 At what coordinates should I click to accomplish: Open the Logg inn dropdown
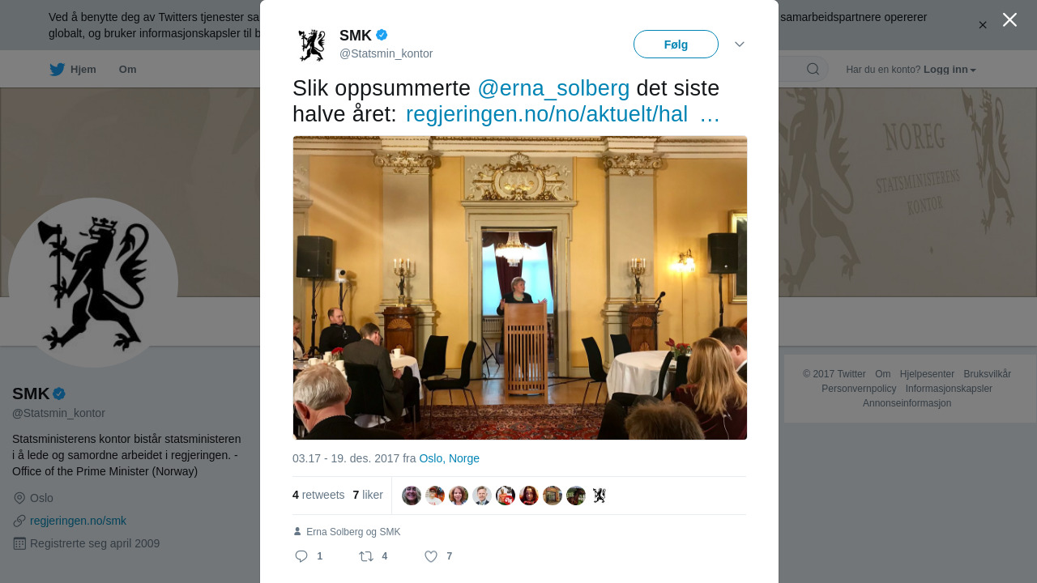[950, 70]
